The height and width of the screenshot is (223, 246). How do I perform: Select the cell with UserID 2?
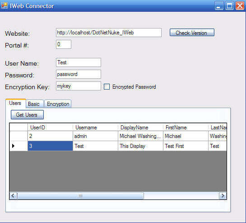51,136
